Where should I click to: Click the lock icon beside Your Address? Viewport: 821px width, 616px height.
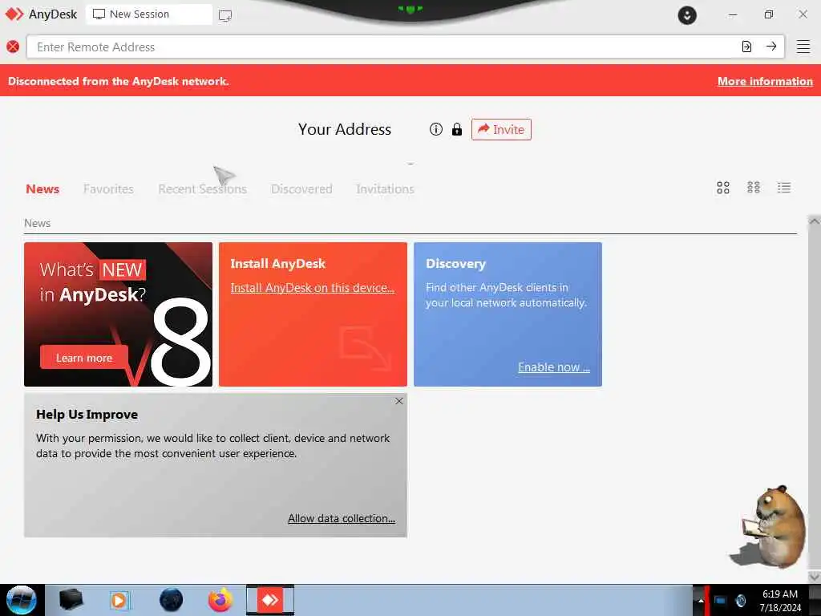tap(457, 129)
